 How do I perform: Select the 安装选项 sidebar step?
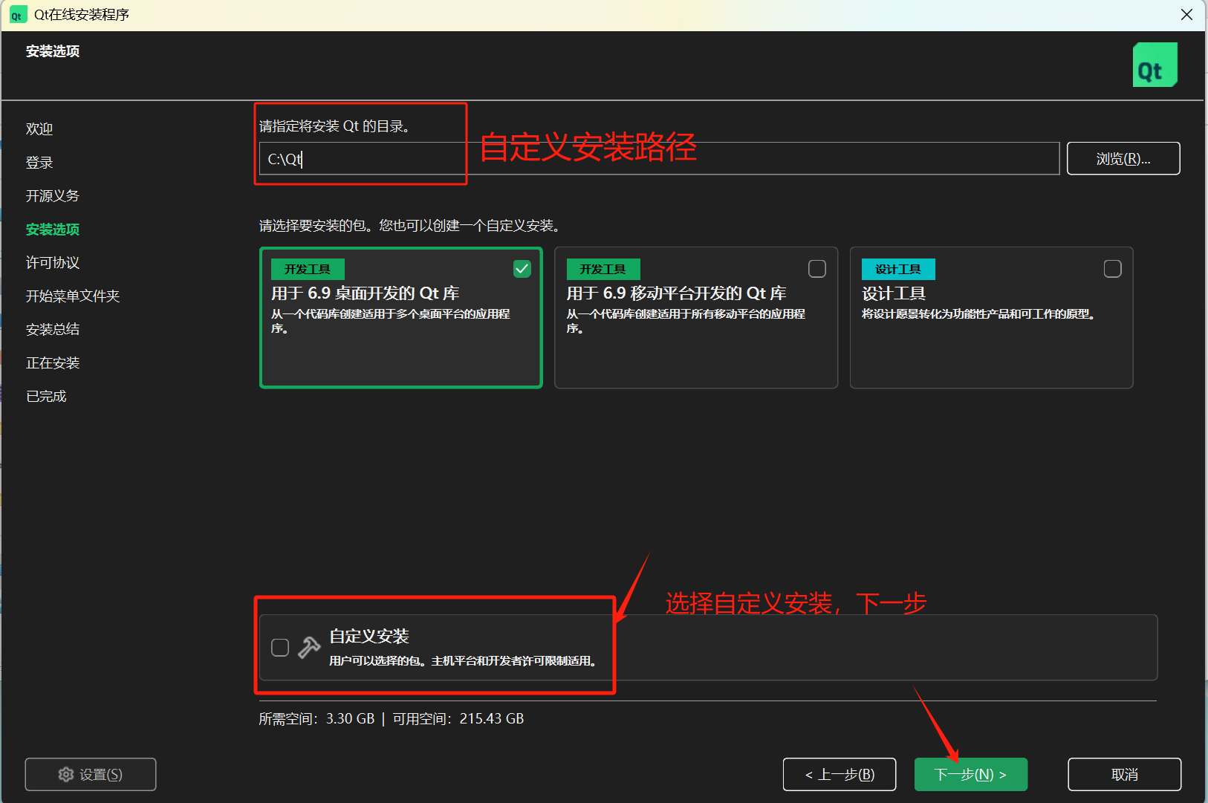[x=53, y=229]
